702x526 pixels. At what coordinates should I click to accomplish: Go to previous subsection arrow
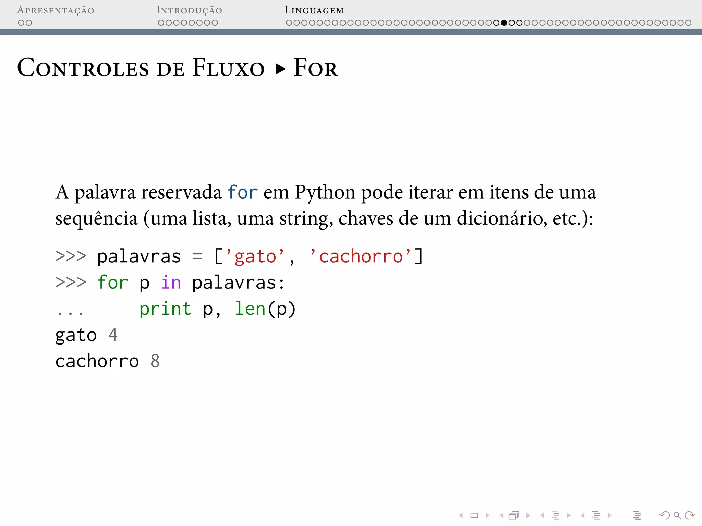click(x=542, y=515)
